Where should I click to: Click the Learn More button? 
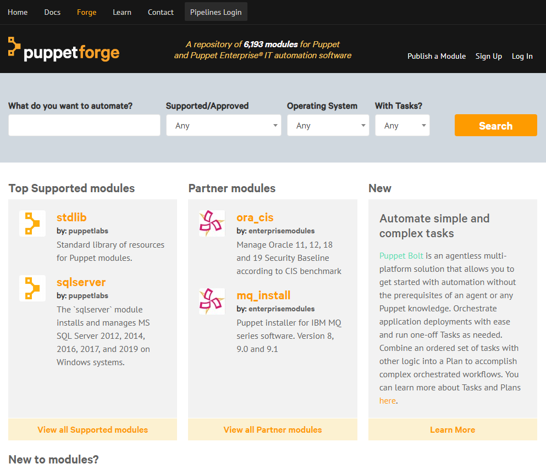click(x=453, y=429)
